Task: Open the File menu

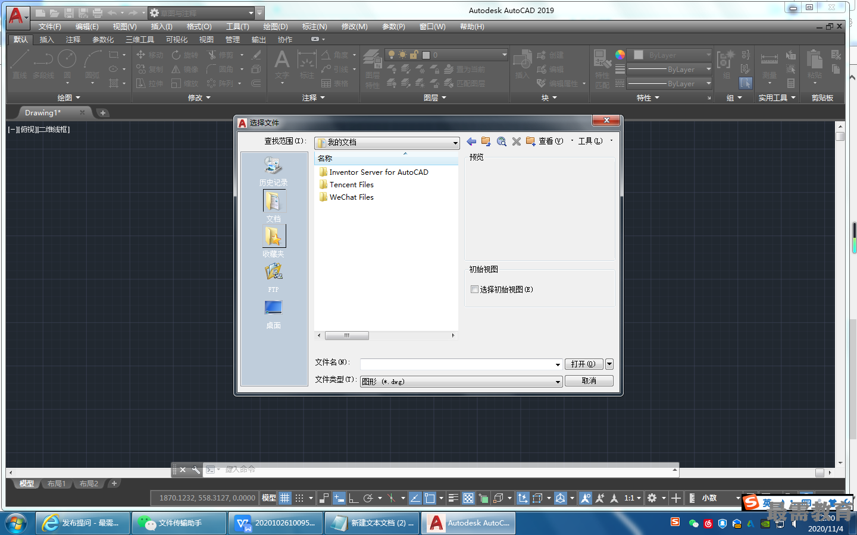Action: coord(50,27)
